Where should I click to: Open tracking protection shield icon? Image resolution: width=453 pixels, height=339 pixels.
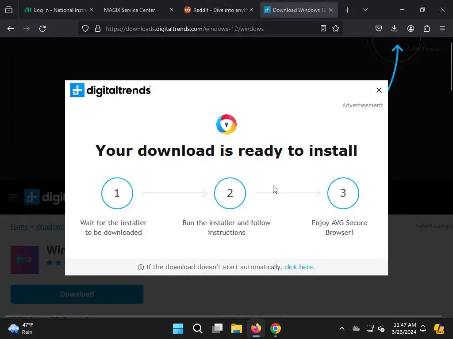tap(85, 29)
